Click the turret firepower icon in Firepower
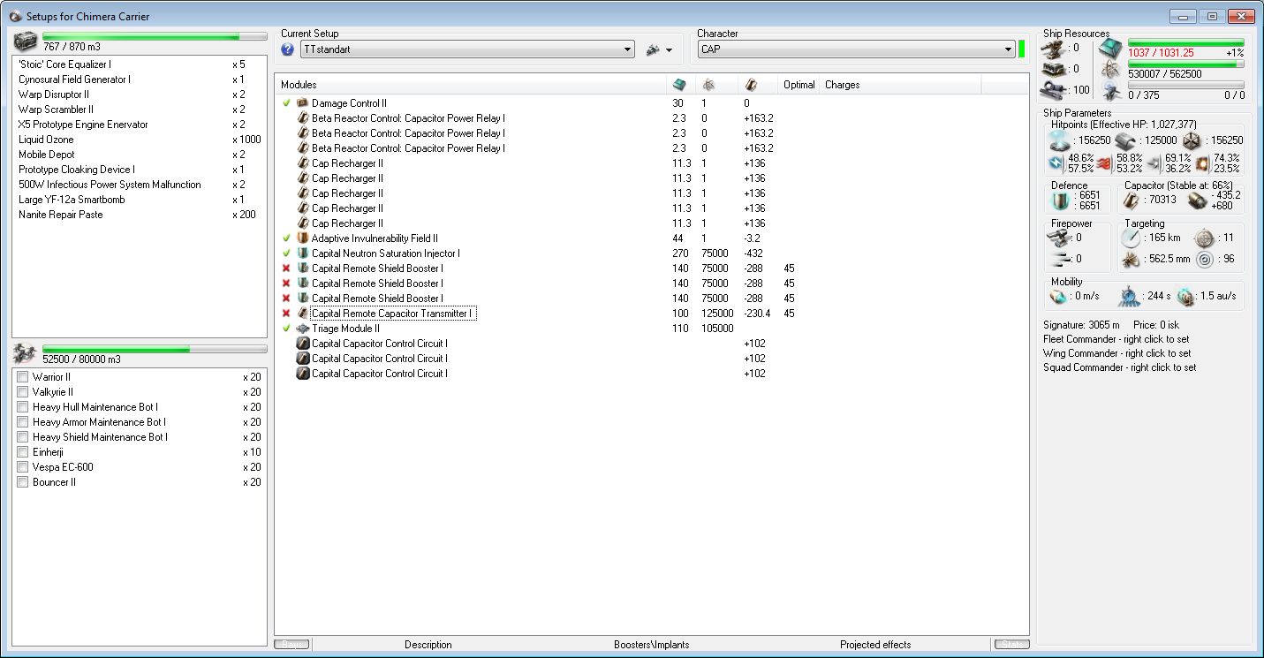The width and height of the screenshot is (1264, 658). coord(1058,237)
